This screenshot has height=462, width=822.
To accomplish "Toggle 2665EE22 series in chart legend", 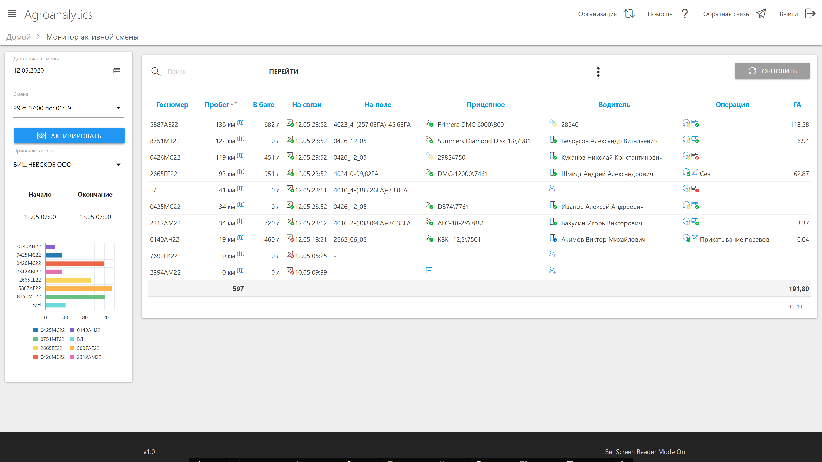I will (x=48, y=348).
